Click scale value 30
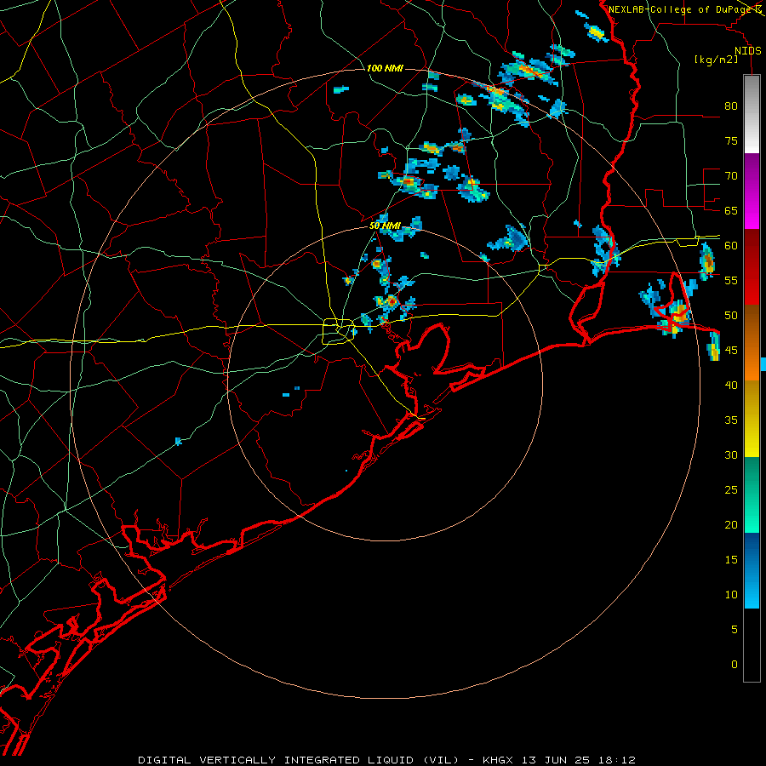Screen dimensions: 766x766 (731, 454)
